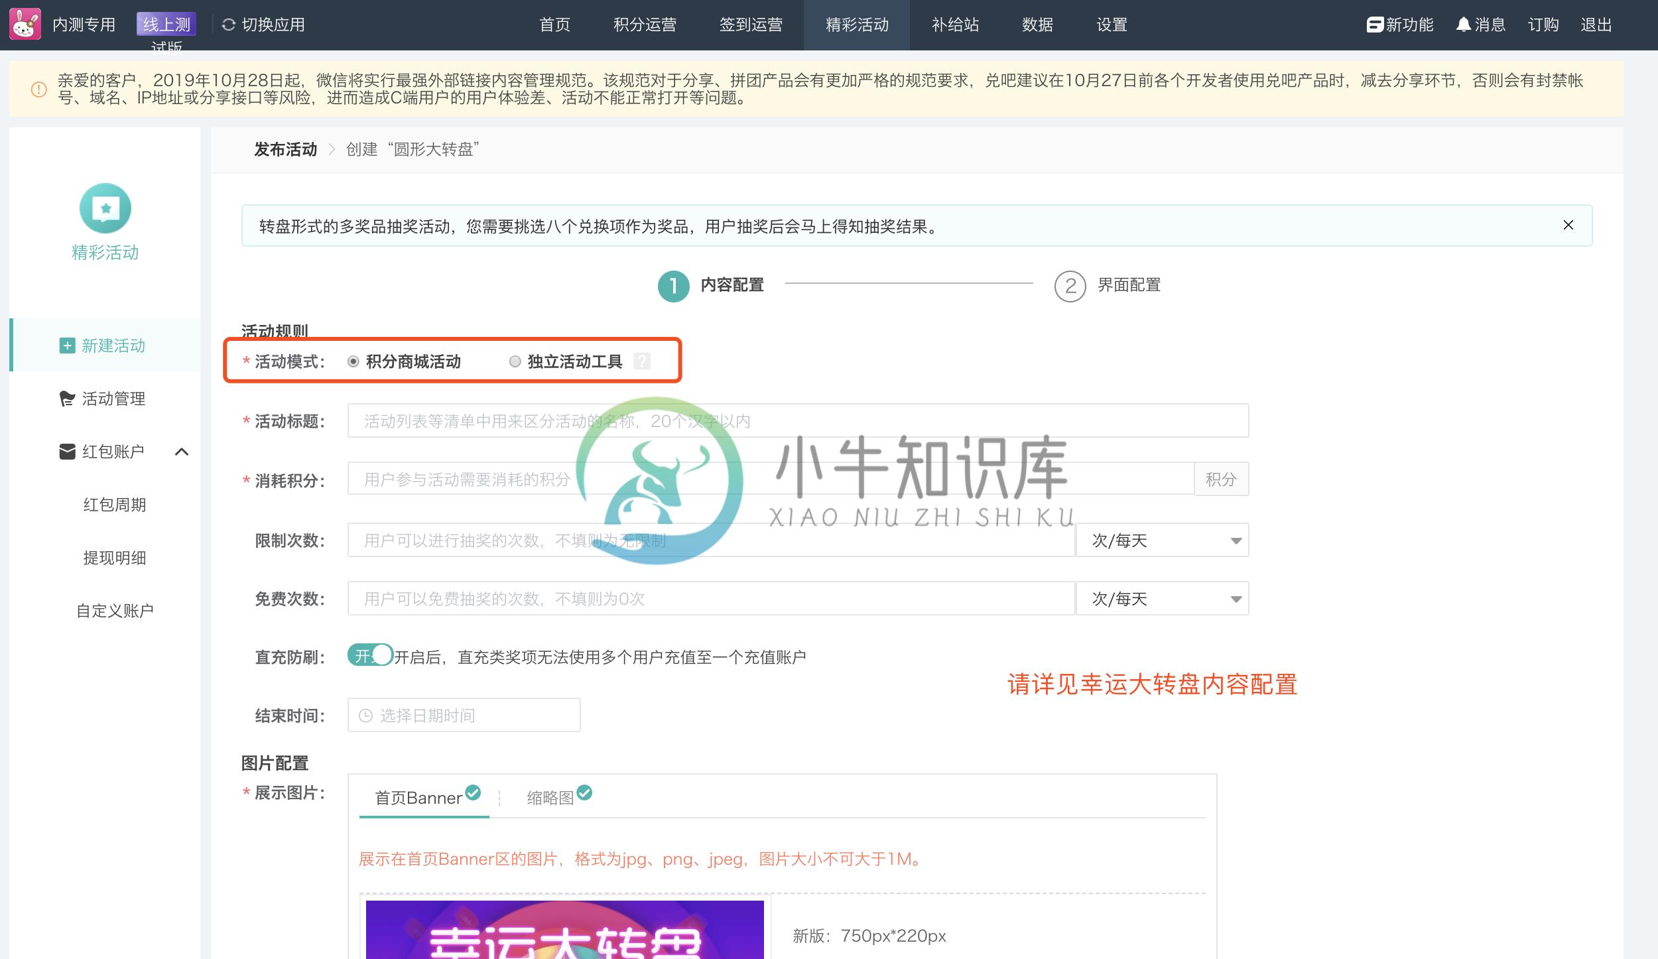
Task: Open 数据 menu
Action: click(x=1038, y=25)
